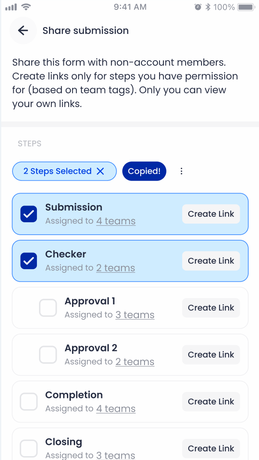Select the Approval 2 checkbox

(x=48, y=355)
